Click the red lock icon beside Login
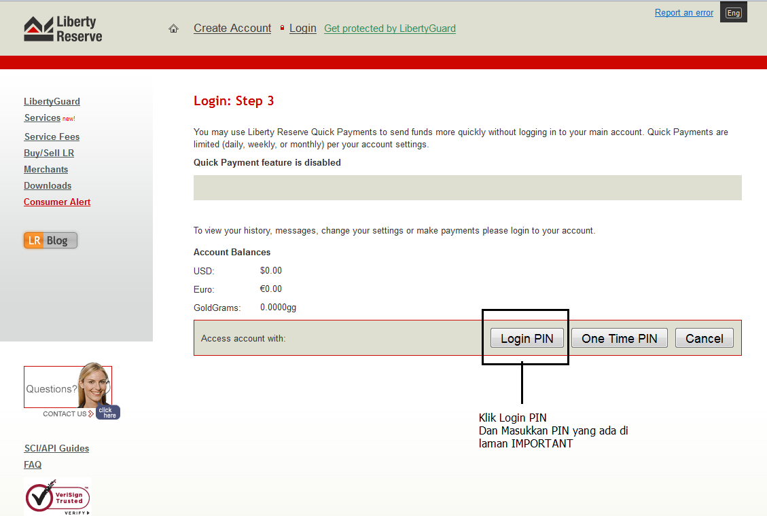This screenshot has height=516, width=767. pos(282,28)
